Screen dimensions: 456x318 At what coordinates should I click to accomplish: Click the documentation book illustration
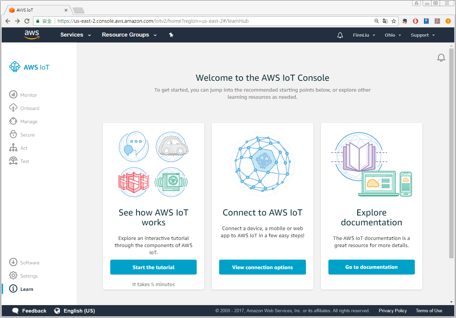pyautogui.click(x=372, y=164)
